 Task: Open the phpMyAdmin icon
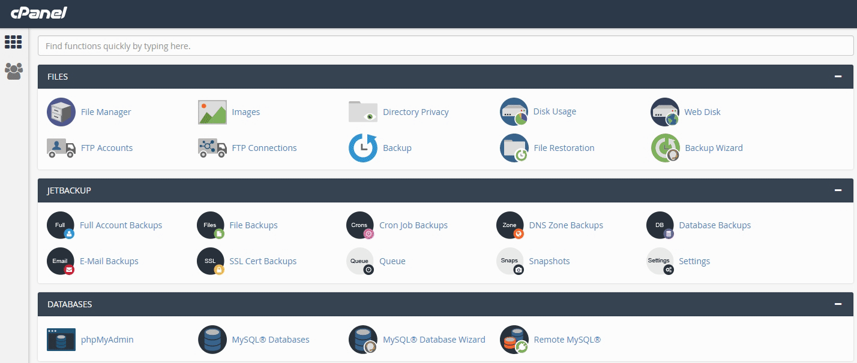[x=61, y=340]
